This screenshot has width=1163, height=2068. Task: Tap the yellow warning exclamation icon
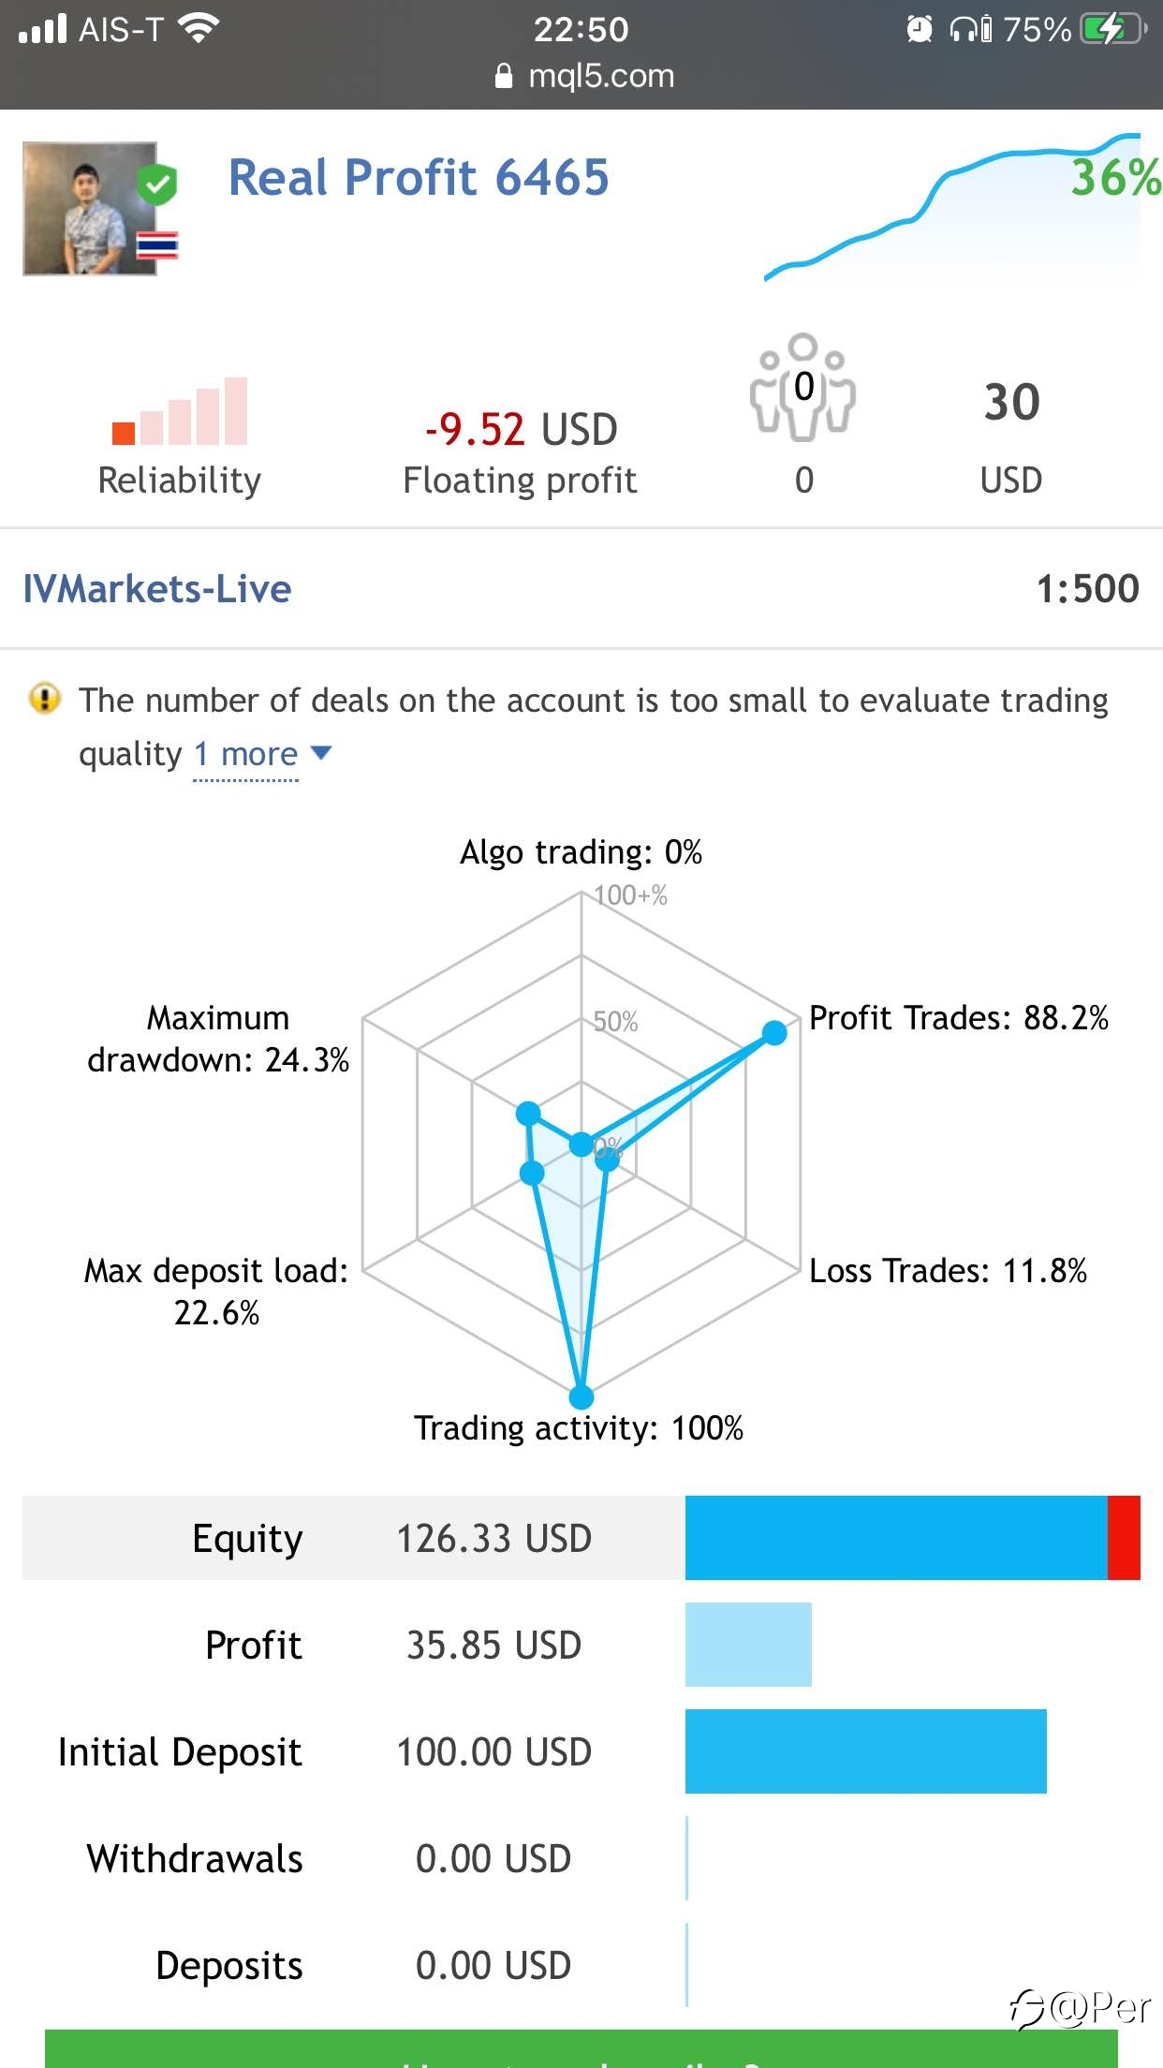45,699
